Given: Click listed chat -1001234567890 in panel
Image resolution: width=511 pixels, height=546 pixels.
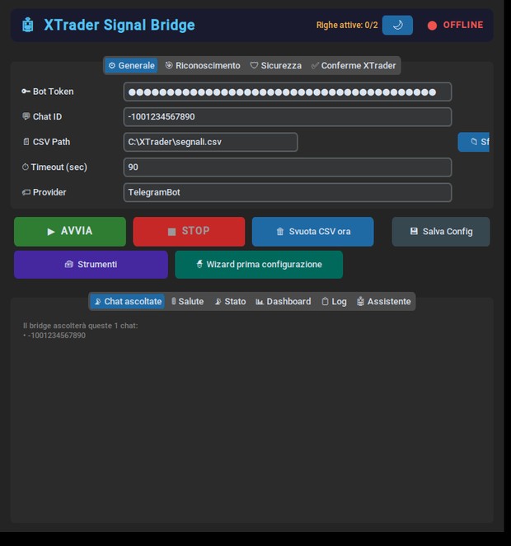Looking at the screenshot, I should point(57,336).
